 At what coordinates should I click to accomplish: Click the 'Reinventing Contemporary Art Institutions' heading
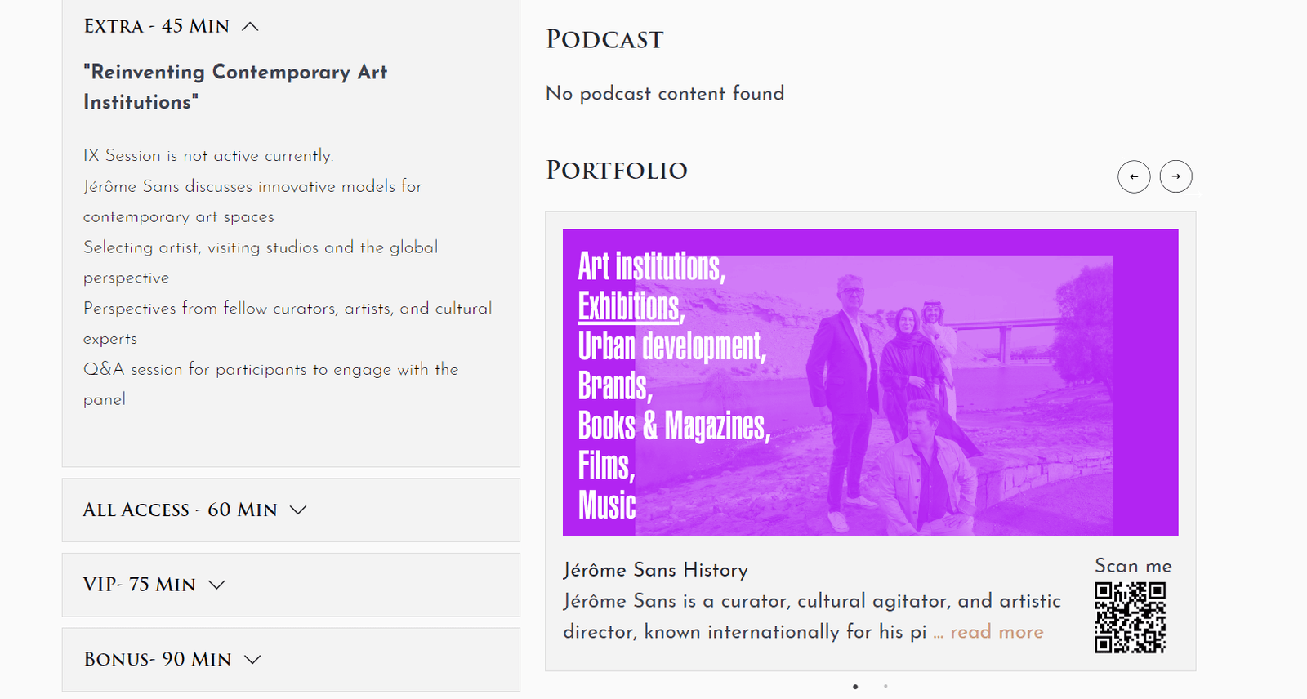tap(235, 87)
